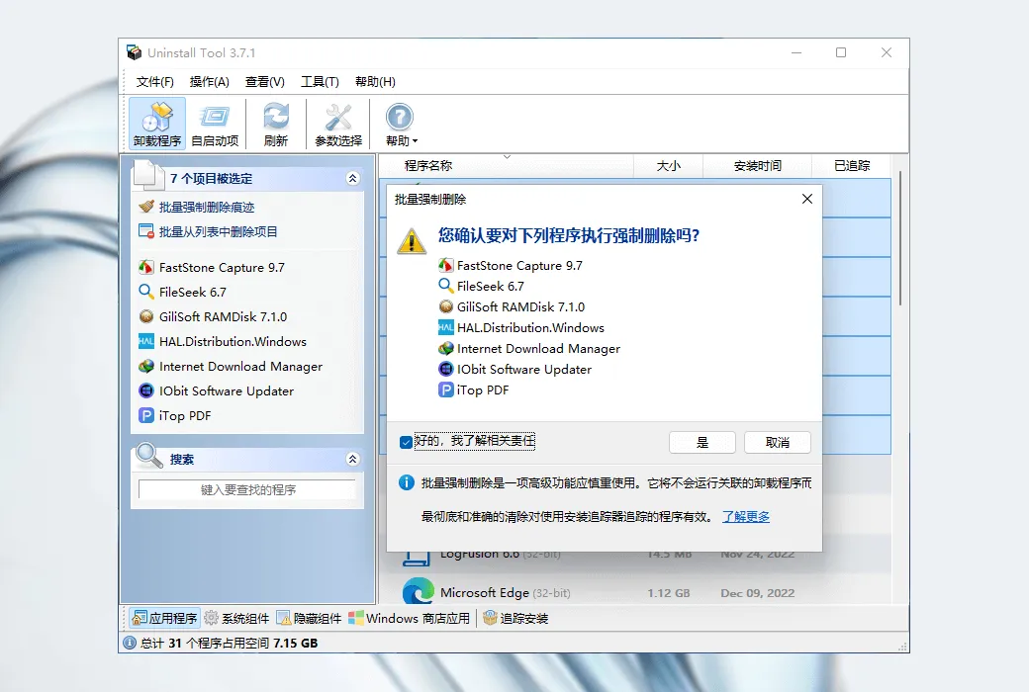Confirm deletion with the 是 button

[x=702, y=443]
